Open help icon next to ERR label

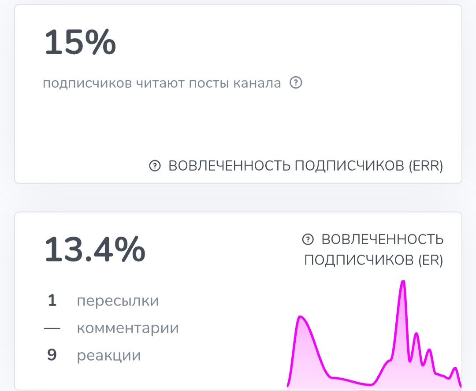[155, 166]
